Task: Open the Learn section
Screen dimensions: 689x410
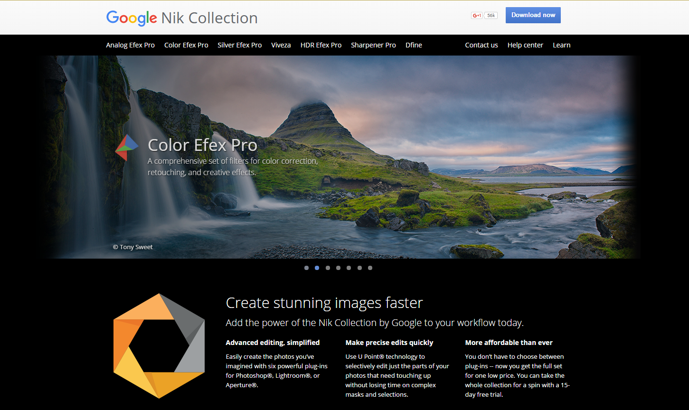Action: click(561, 45)
